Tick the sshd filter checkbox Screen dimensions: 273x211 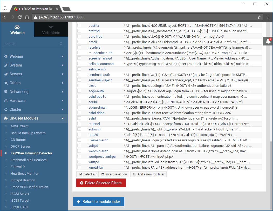click(79, 118)
